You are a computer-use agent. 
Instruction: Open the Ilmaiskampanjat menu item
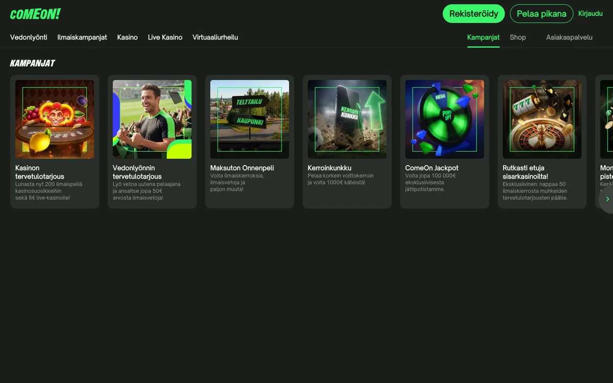tap(82, 37)
